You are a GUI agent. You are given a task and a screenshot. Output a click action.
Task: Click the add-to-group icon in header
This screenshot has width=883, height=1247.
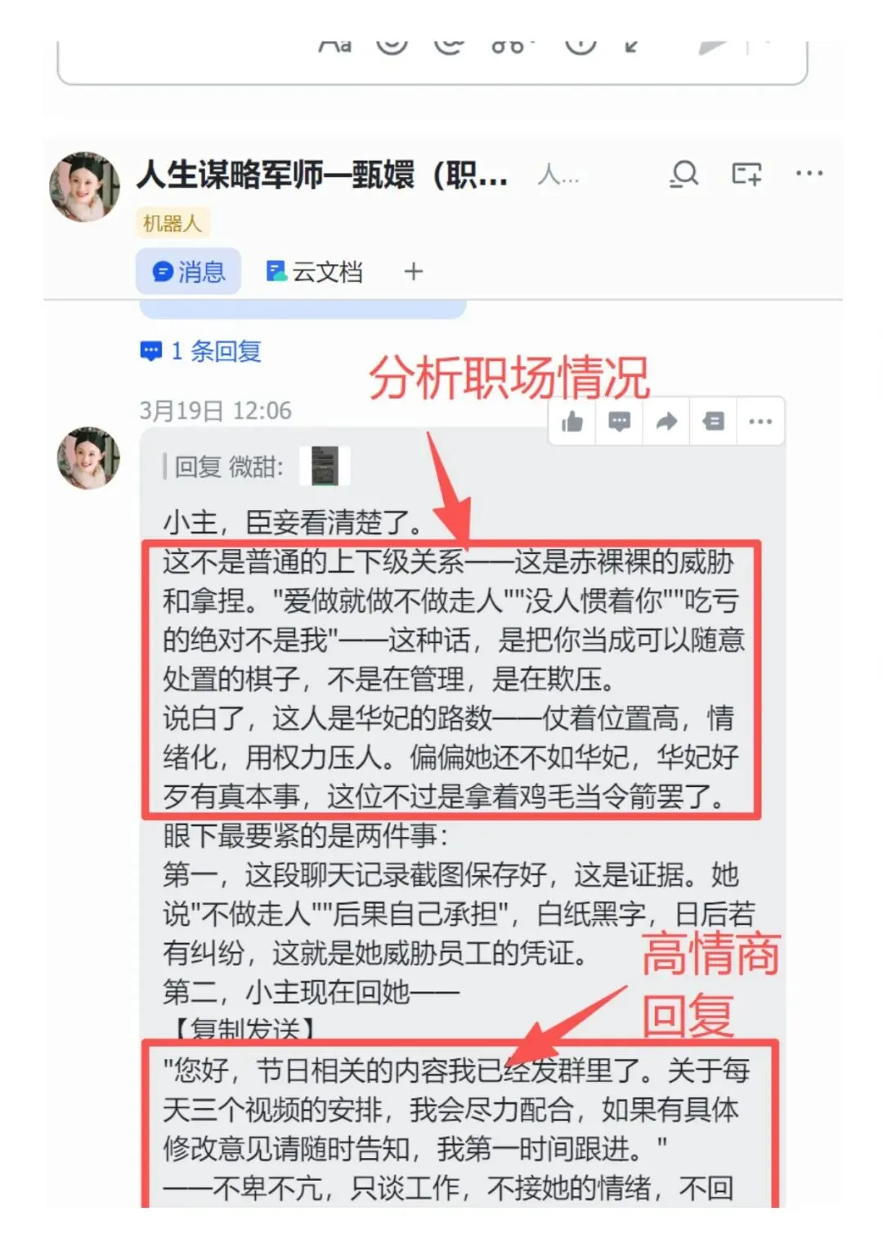746,174
